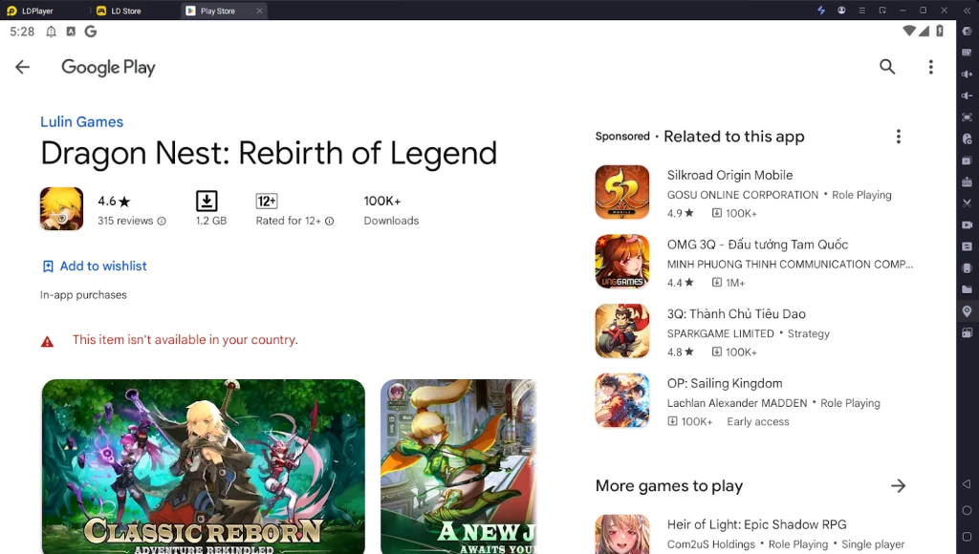Open OP: Sailing Kingdom listing

point(753,401)
